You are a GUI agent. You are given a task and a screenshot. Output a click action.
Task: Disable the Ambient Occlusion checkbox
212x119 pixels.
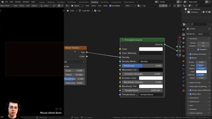click(190, 54)
